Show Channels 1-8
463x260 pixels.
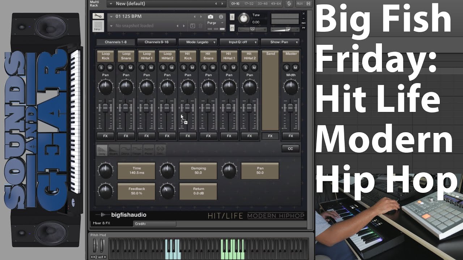pos(115,42)
